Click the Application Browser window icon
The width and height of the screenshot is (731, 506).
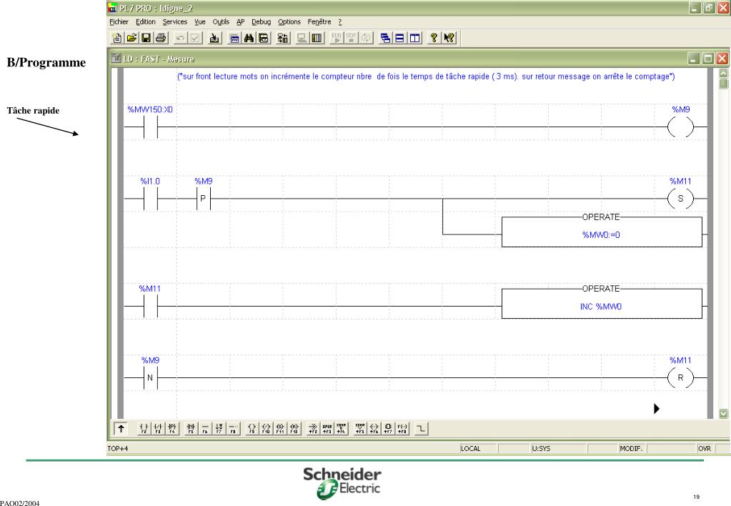pyautogui.click(x=234, y=39)
